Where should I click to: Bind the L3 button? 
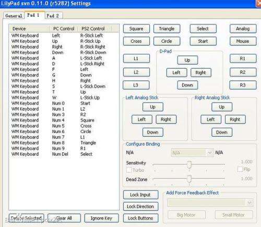pyautogui.click(x=136, y=85)
